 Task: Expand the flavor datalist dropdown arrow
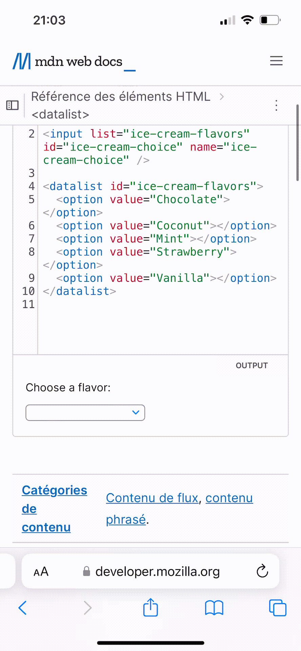[136, 413]
